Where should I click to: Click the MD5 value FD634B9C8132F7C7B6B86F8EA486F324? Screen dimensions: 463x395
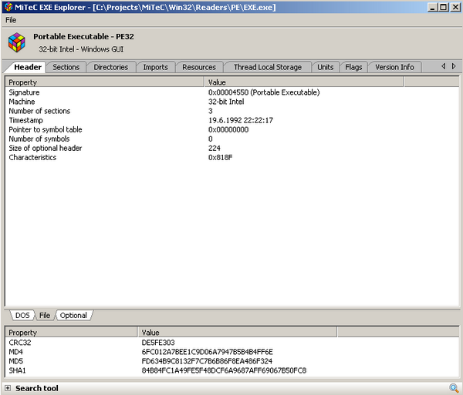(207, 361)
